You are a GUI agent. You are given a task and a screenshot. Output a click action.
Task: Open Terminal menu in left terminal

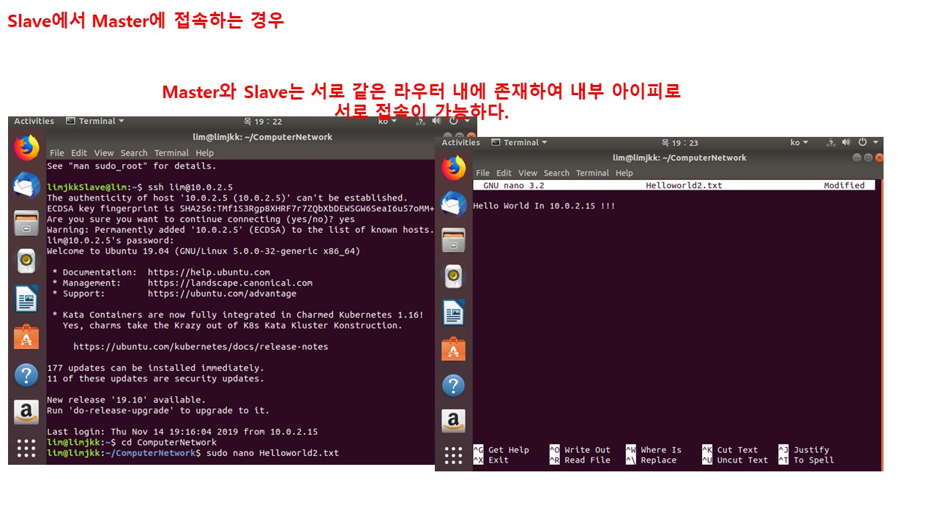click(171, 153)
